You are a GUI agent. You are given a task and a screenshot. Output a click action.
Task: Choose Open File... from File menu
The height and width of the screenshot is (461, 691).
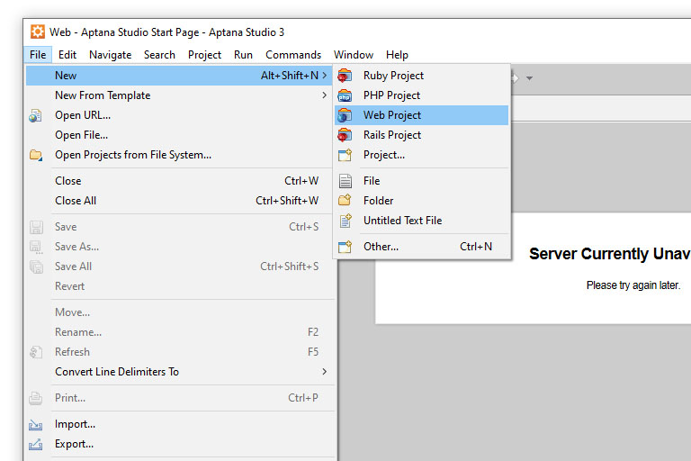click(x=179, y=135)
